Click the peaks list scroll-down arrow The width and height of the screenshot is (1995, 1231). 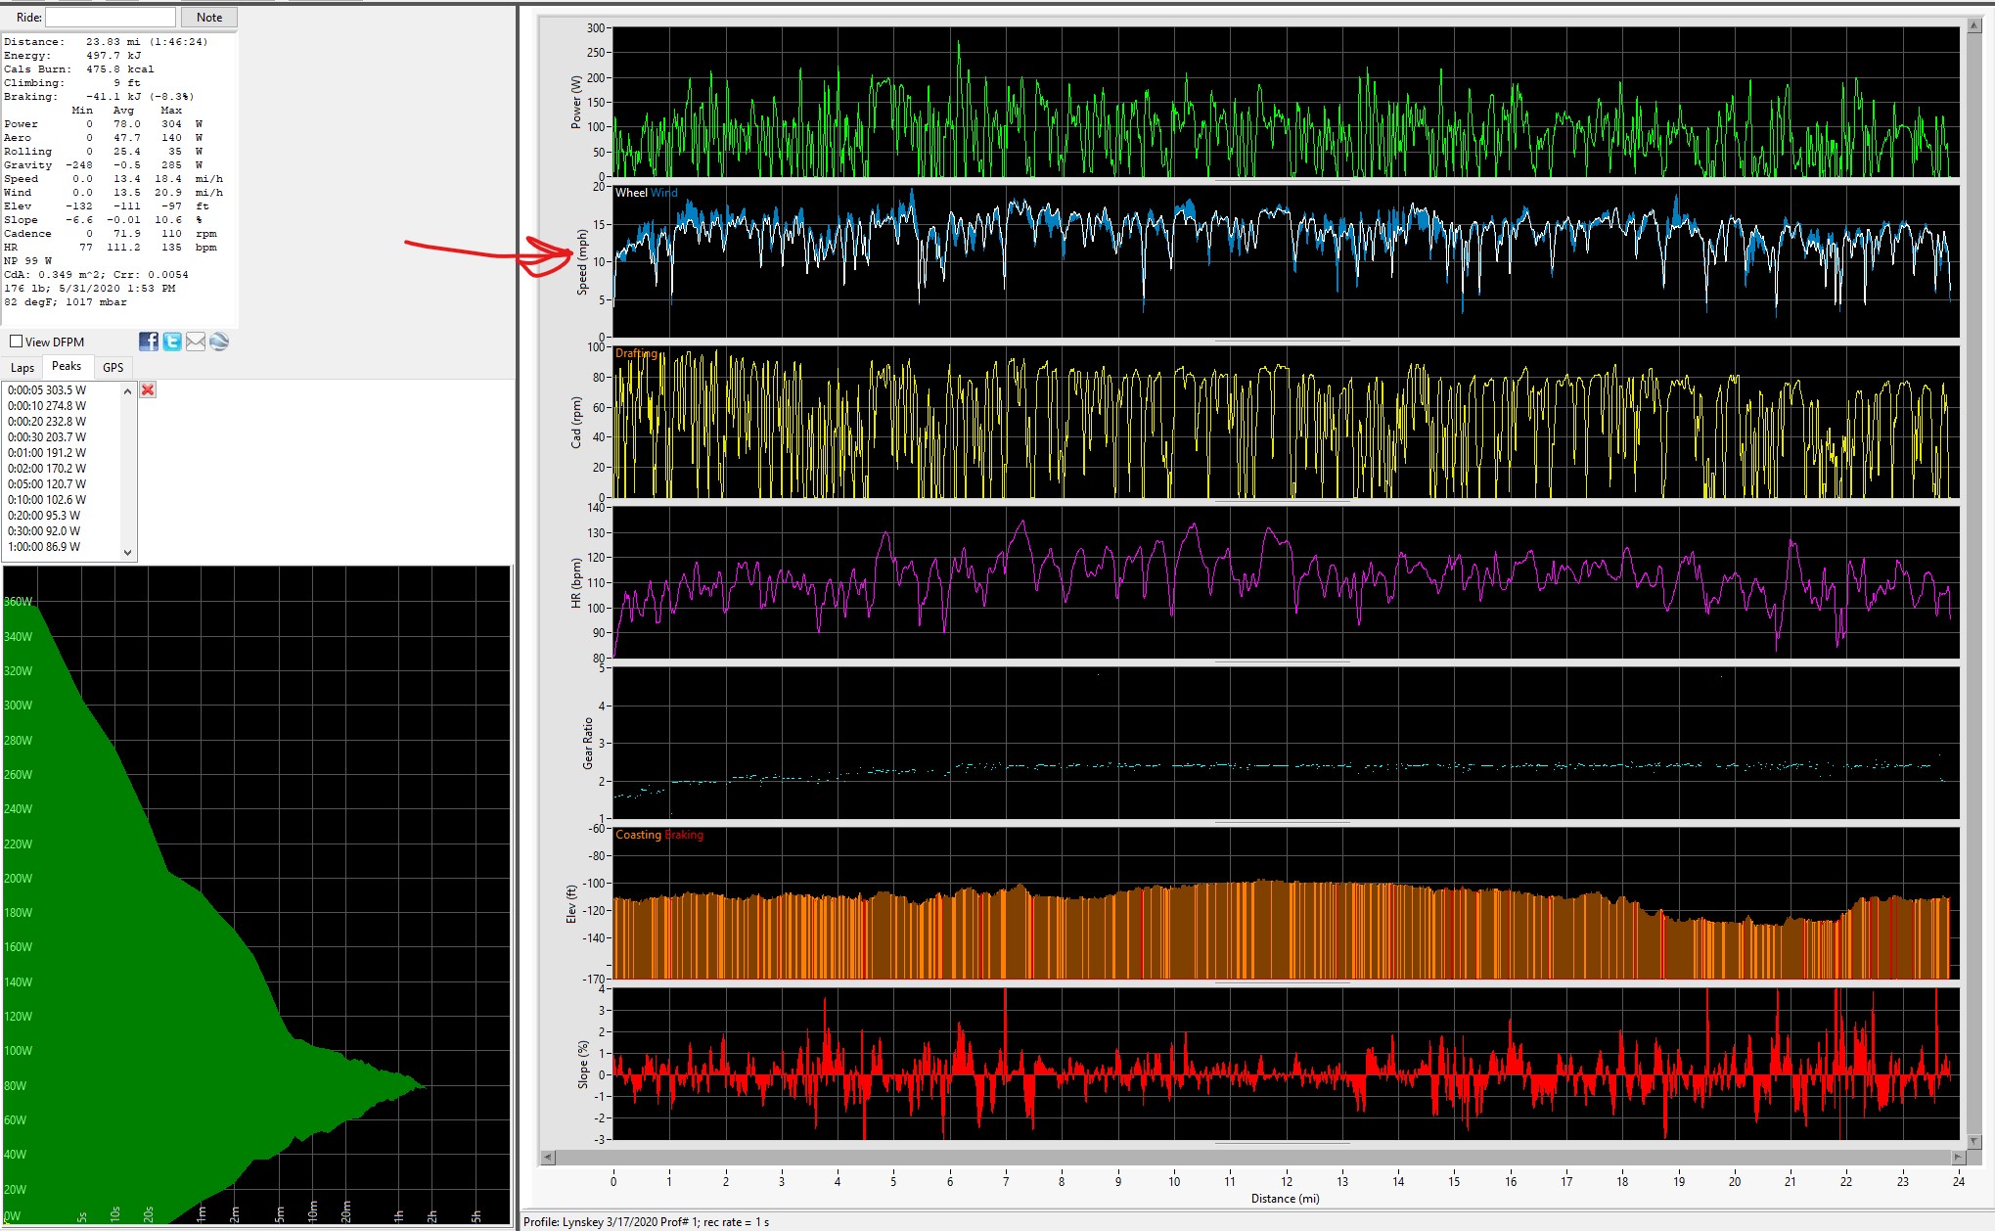pos(127,553)
